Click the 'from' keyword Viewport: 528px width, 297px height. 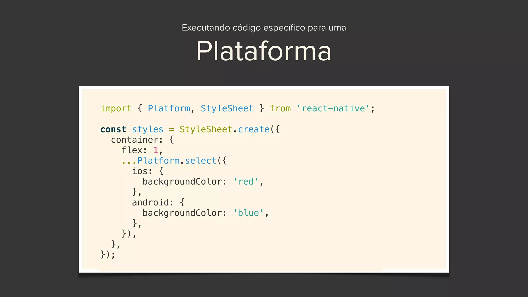pos(280,109)
